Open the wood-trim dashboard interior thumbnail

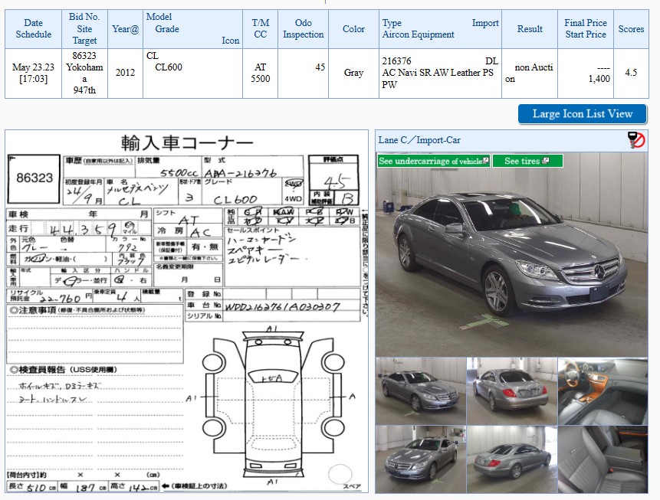pos(603,391)
